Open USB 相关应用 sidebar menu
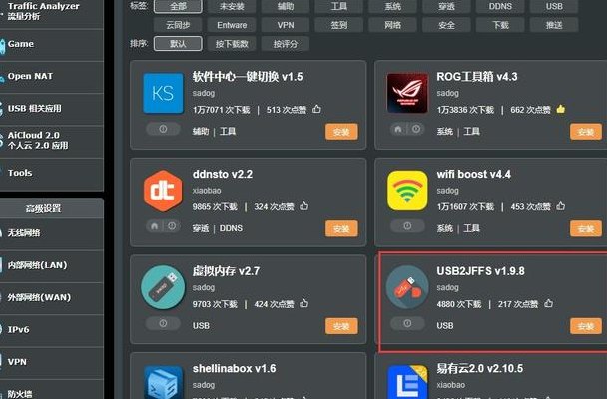Screen dimensions: 607x399 click(x=52, y=109)
